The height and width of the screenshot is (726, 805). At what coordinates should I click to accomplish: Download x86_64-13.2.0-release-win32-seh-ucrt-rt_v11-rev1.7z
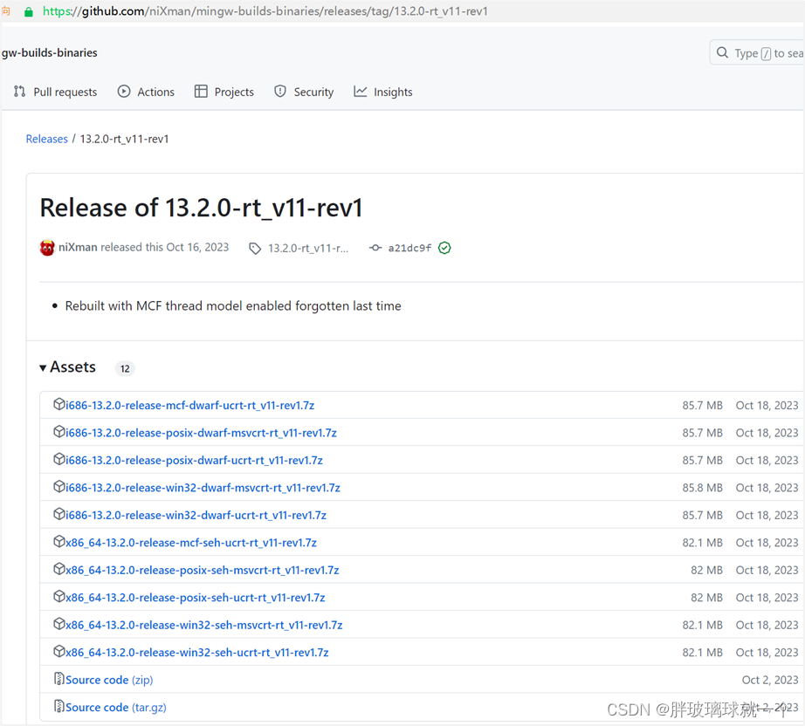click(x=197, y=653)
